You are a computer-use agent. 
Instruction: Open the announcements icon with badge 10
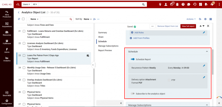coord(212,4)
